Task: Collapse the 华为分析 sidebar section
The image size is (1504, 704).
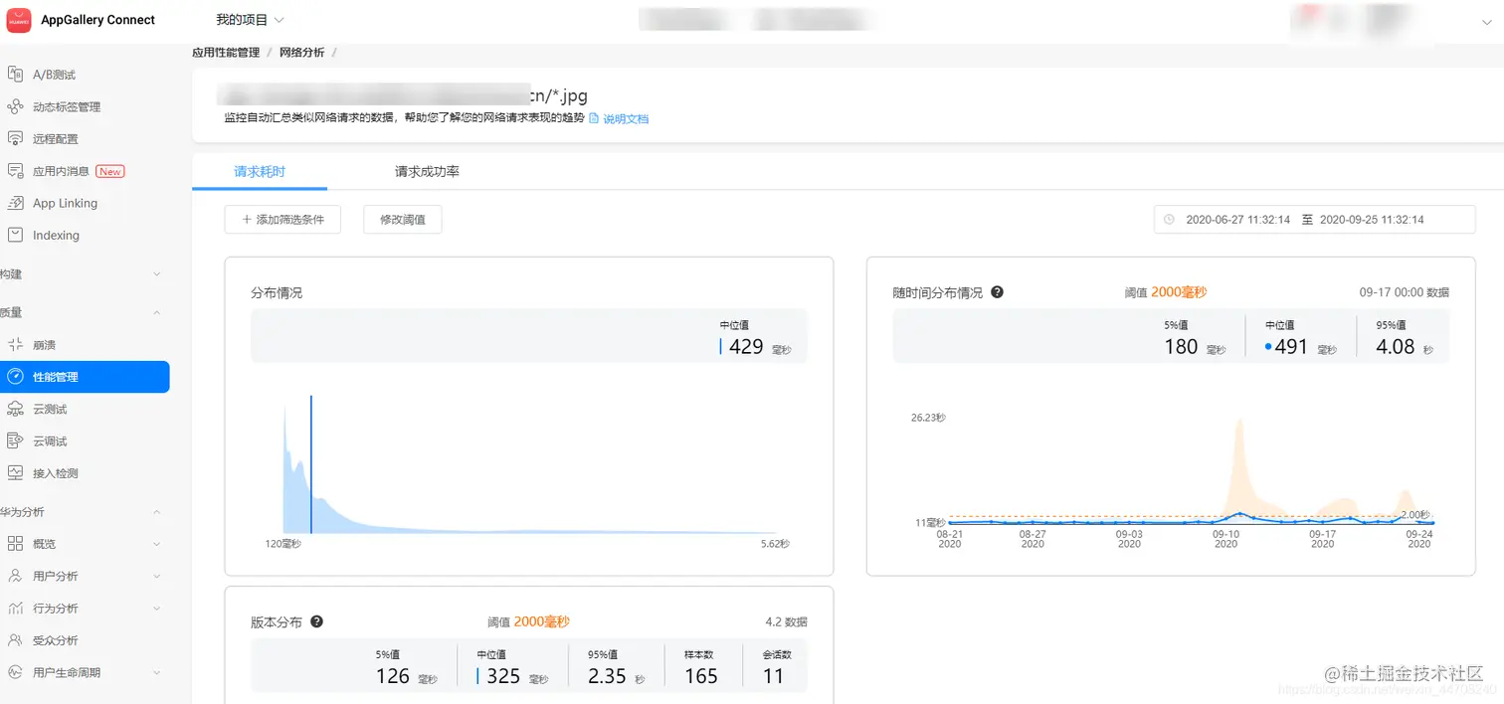Action: (x=156, y=512)
